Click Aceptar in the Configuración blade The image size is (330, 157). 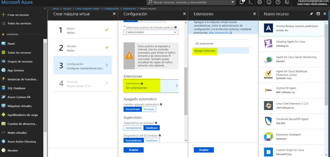coord(133,150)
